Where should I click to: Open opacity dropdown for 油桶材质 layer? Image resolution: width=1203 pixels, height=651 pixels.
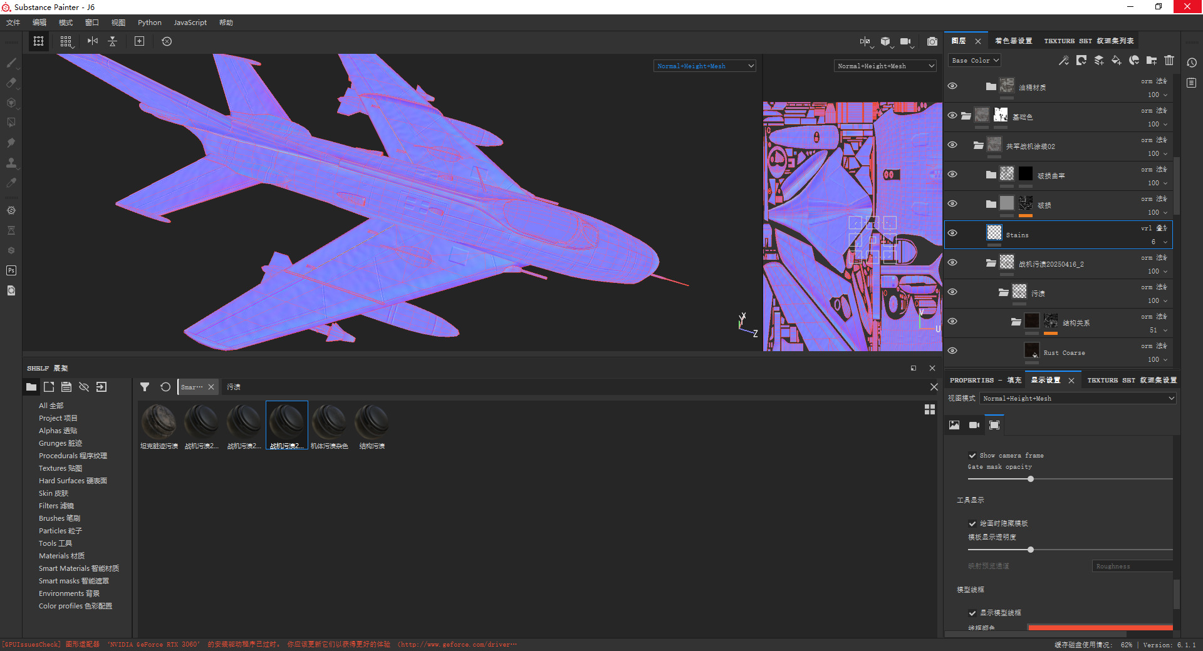[1165, 95]
